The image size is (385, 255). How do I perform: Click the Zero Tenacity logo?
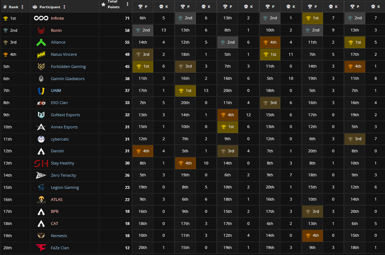[x=41, y=175]
